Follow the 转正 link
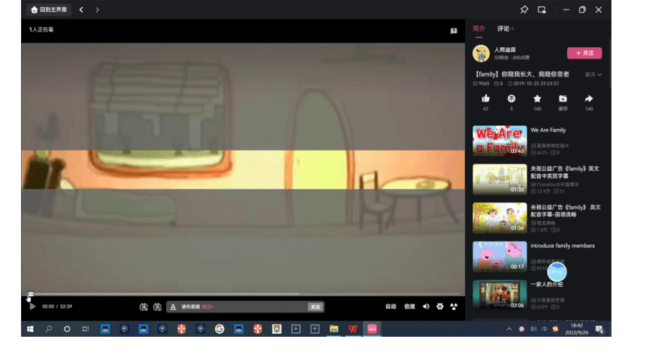 207,307
